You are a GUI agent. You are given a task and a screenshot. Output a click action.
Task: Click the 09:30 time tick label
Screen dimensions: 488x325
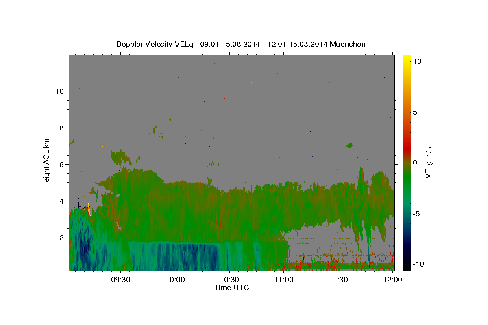point(121,279)
